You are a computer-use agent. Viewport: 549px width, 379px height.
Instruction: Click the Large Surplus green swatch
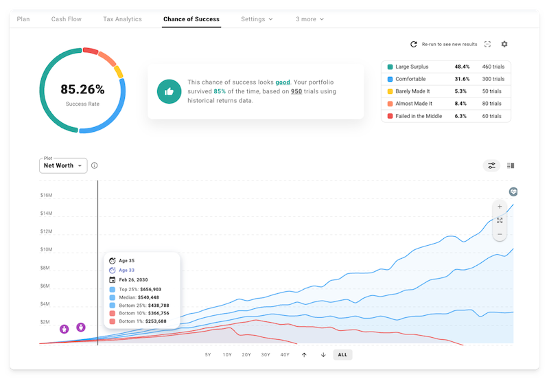(390, 67)
